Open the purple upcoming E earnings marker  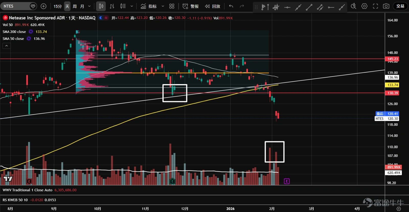(x=287, y=181)
